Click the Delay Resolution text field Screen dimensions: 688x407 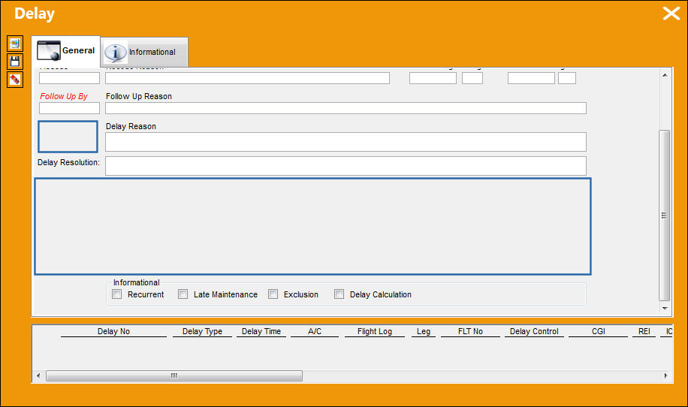346,166
